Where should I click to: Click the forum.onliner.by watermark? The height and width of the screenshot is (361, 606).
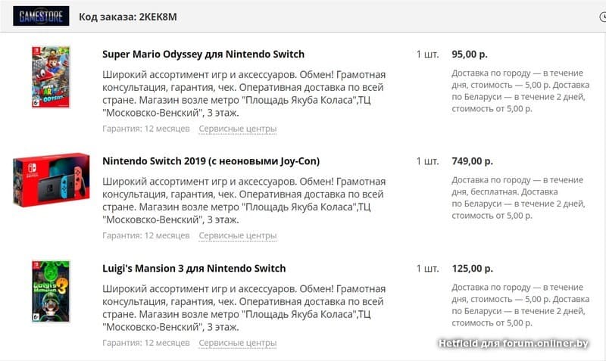pyautogui.click(x=514, y=344)
